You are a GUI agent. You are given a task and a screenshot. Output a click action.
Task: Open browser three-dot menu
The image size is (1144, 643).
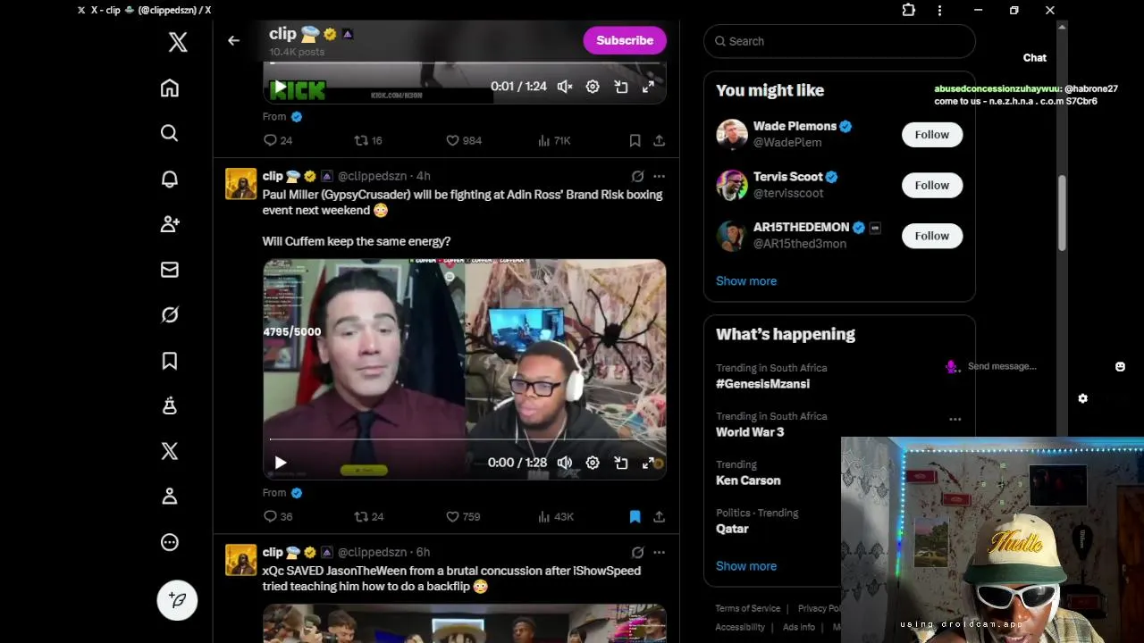(x=939, y=10)
